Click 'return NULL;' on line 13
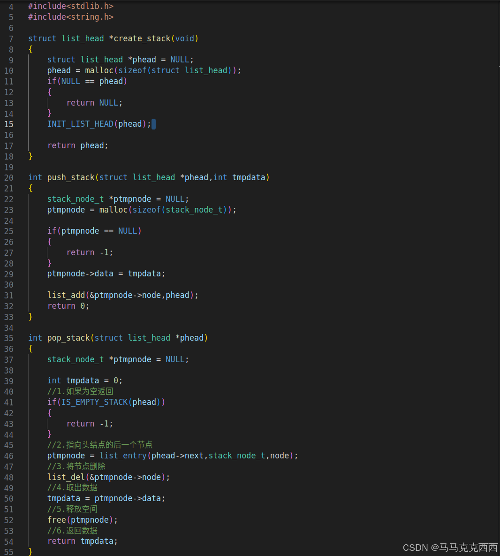Viewport: 500px width, 556px height. click(95, 102)
